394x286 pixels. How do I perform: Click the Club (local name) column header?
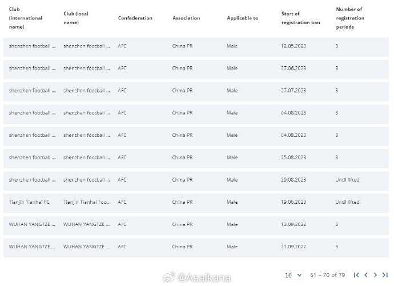pyautogui.click(x=75, y=18)
